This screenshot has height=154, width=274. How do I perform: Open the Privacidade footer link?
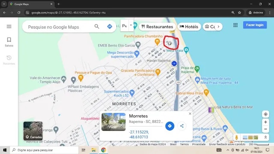coord(199,145)
